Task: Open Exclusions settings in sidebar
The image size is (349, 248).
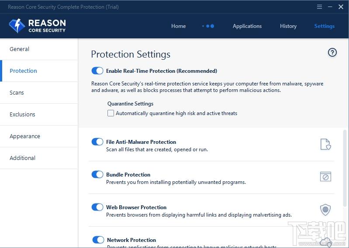Action: (39, 114)
